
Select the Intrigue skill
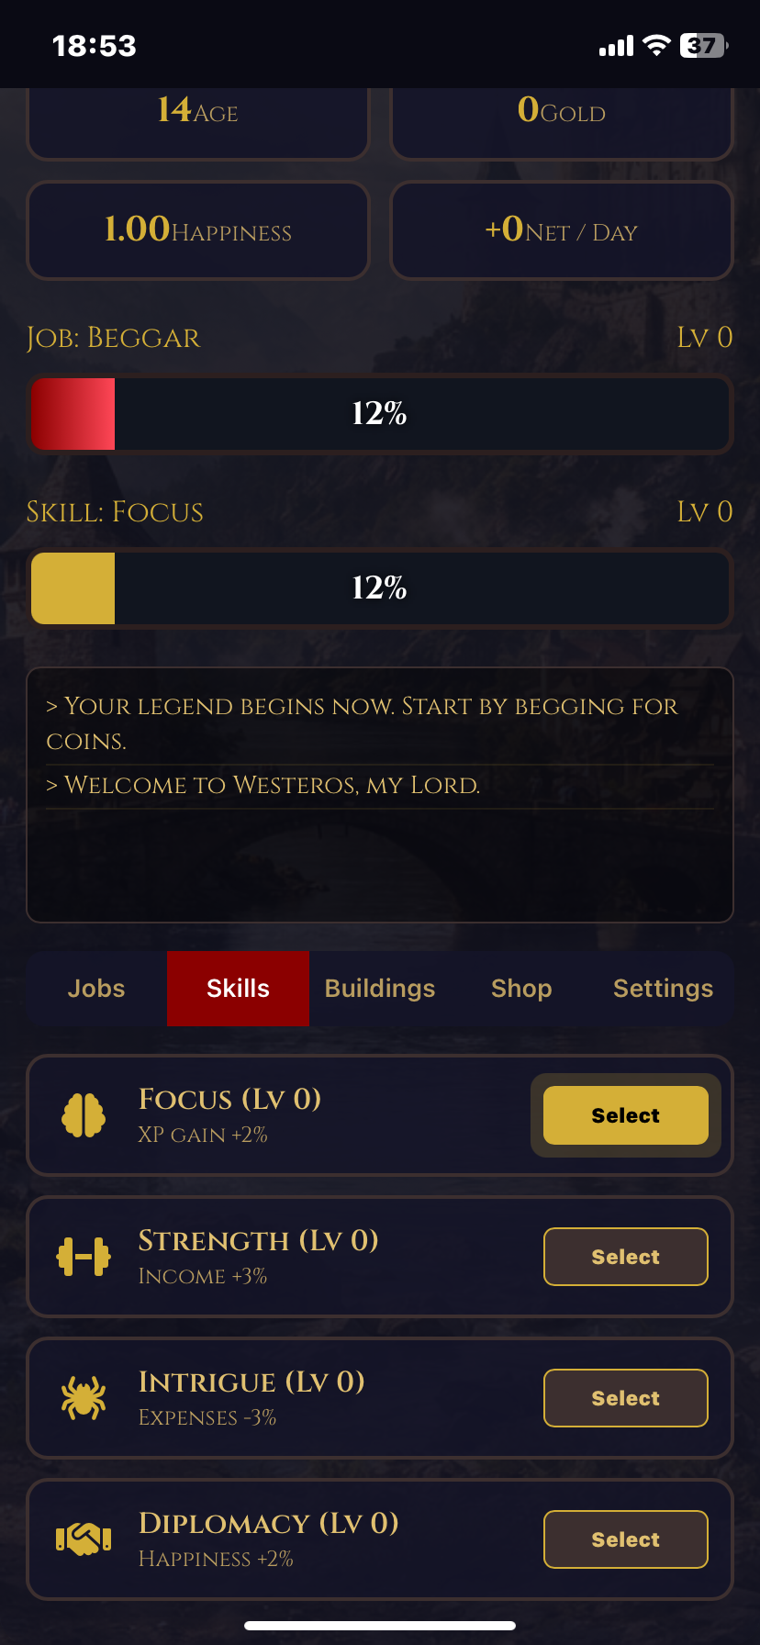tap(626, 1398)
